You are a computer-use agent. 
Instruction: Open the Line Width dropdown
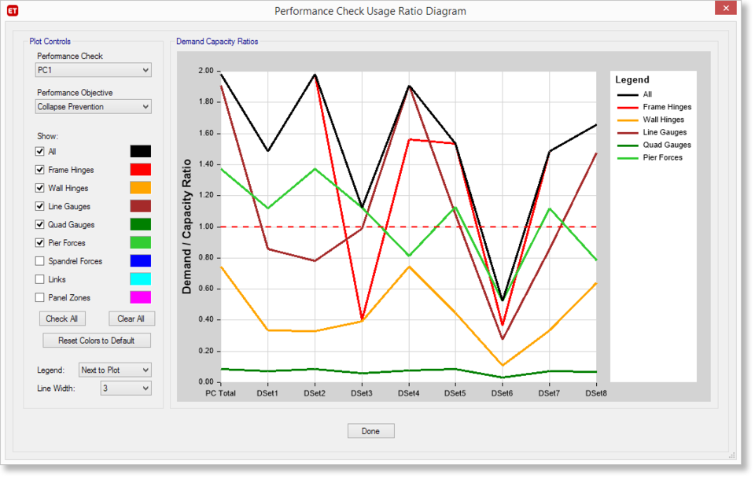pos(125,388)
